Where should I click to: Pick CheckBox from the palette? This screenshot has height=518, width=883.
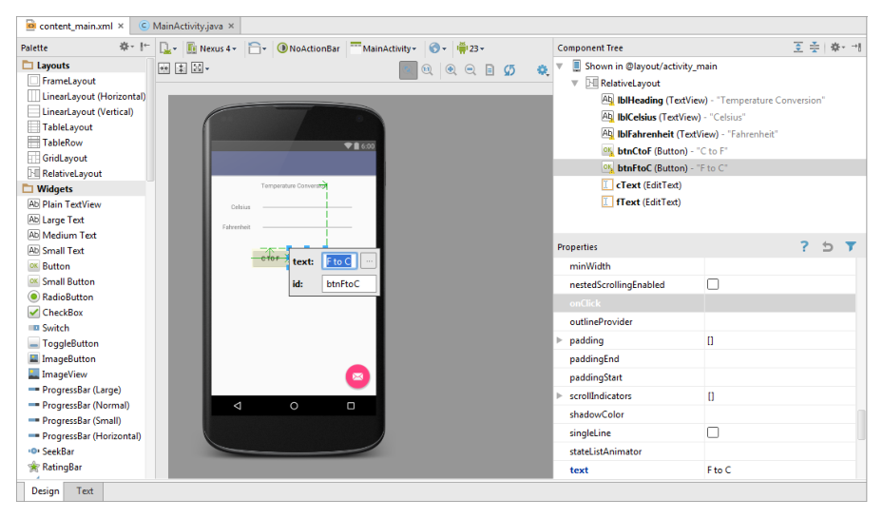(x=56, y=312)
